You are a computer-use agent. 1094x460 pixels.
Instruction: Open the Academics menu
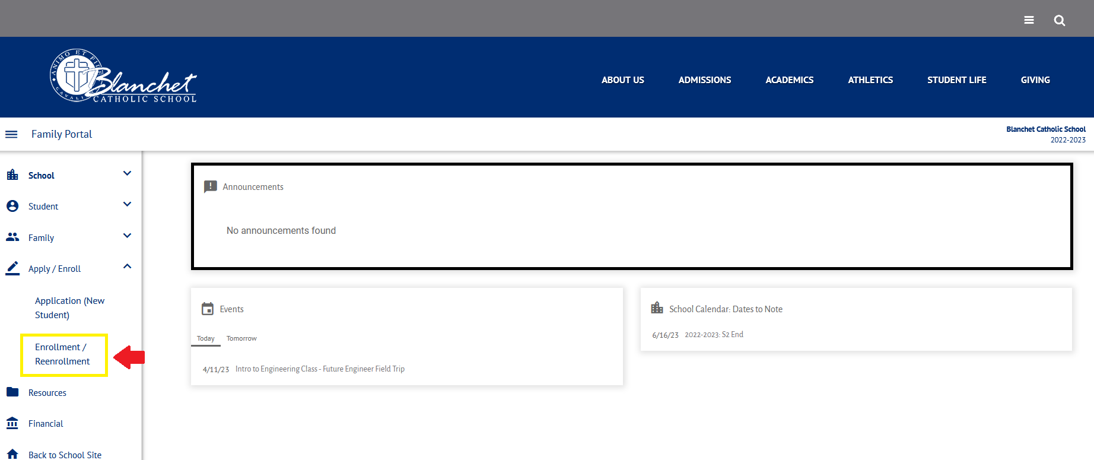[x=789, y=80]
